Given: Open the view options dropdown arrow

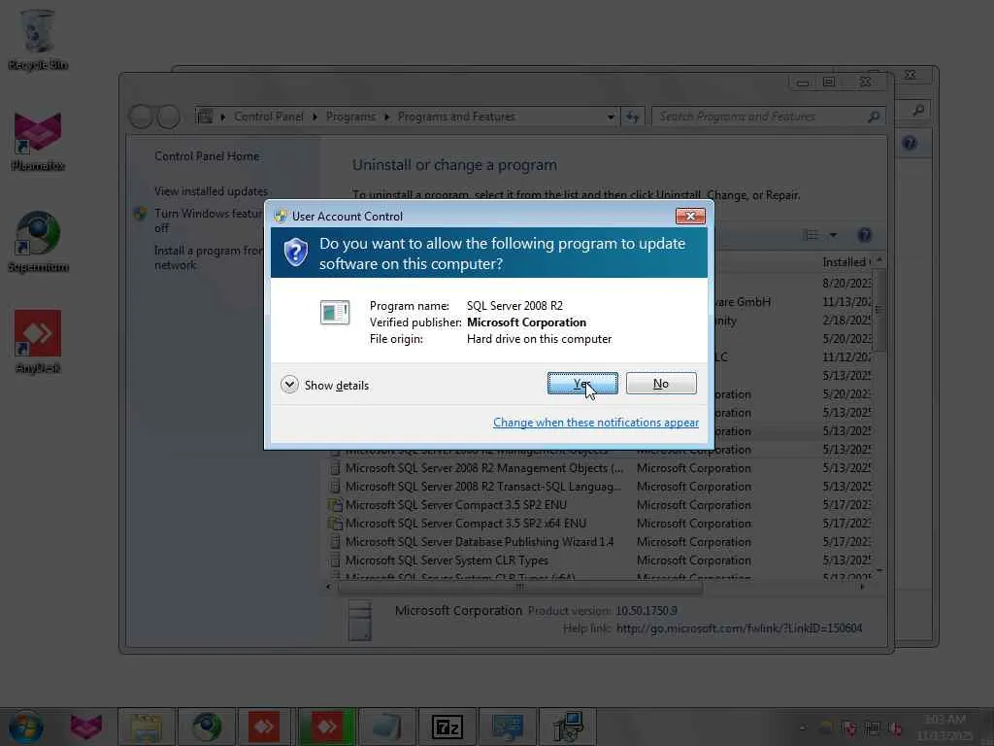Looking at the screenshot, I should 833,235.
